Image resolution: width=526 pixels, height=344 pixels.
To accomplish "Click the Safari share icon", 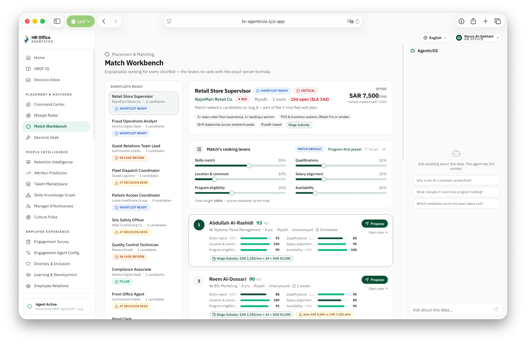I will [x=473, y=21].
